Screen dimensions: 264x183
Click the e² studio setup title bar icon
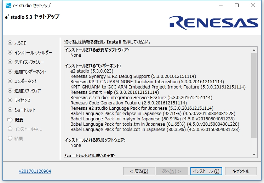click(x=8, y=5)
